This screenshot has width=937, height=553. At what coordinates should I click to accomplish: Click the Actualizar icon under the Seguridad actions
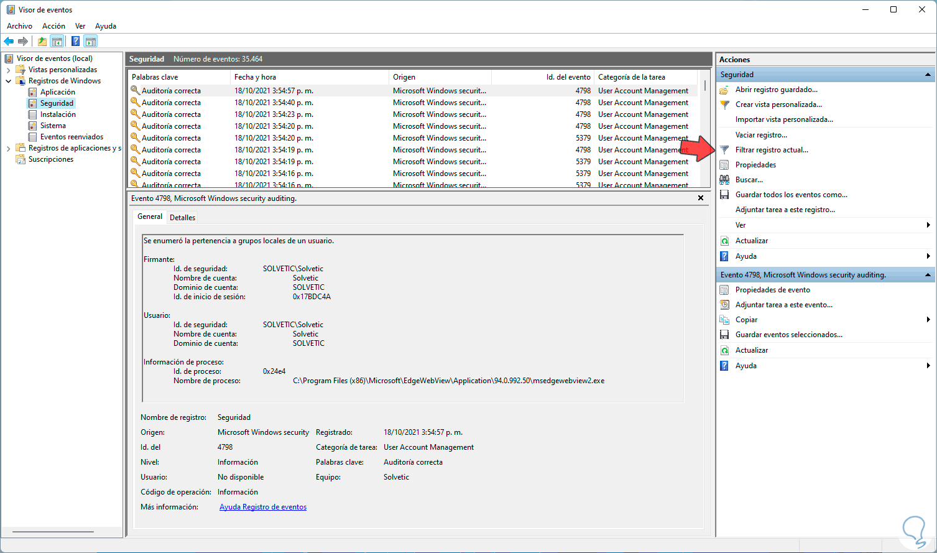[724, 241]
